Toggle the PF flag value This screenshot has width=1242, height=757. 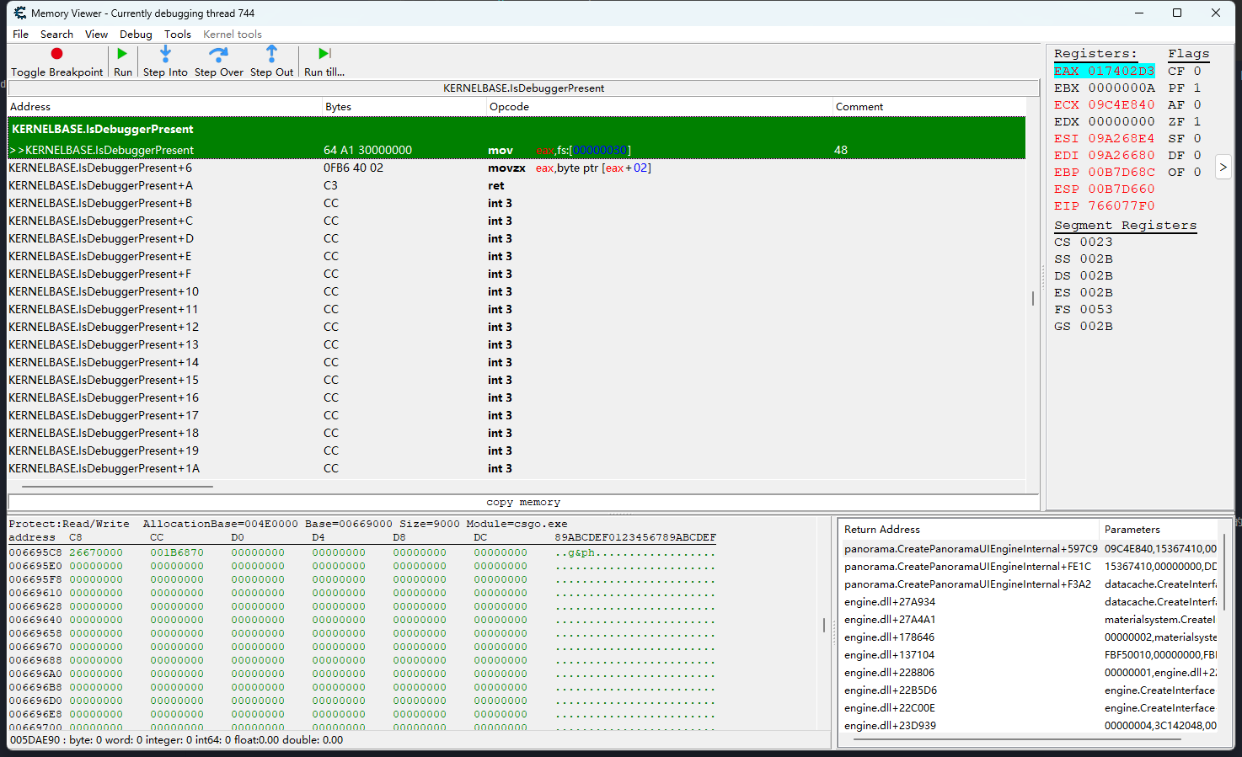pos(1197,88)
